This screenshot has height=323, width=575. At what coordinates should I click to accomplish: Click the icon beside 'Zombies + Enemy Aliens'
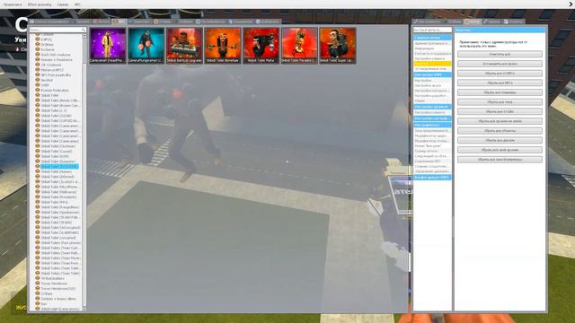(38, 299)
